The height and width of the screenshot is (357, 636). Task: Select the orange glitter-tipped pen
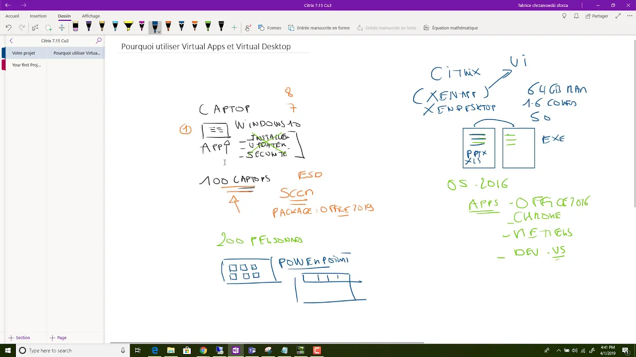click(x=194, y=27)
